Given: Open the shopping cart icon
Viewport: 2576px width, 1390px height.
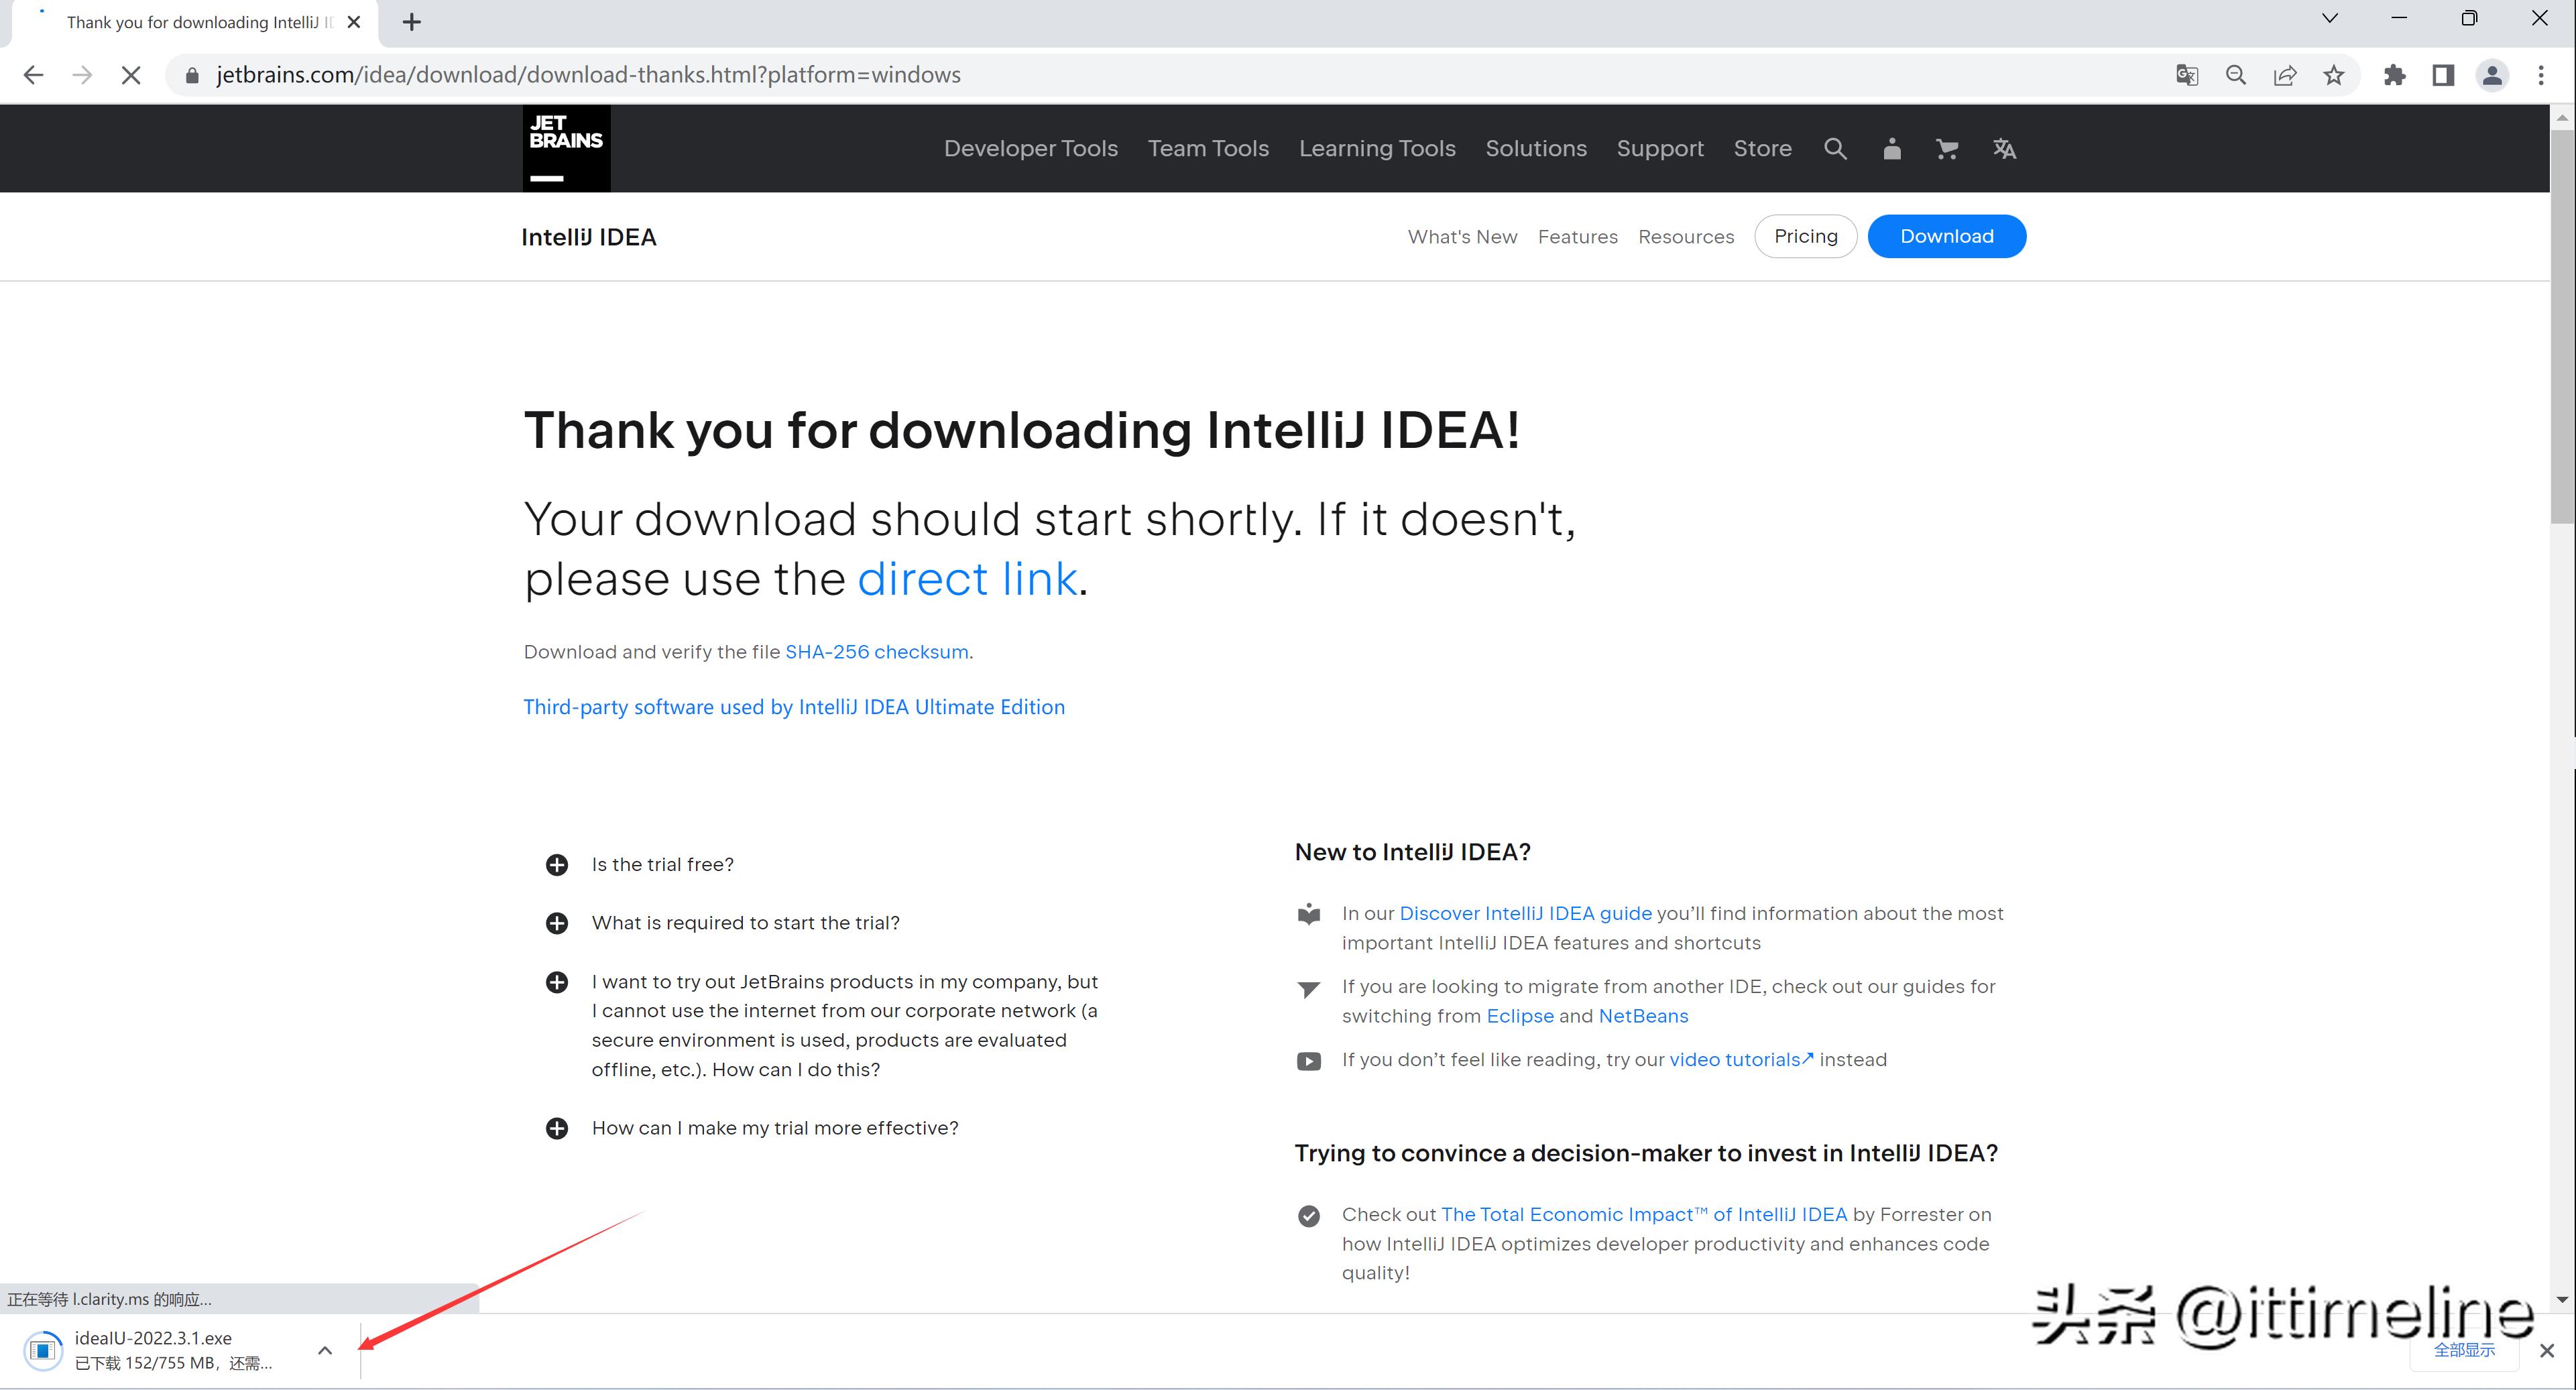Looking at the screenshot, I should 1947,149.
